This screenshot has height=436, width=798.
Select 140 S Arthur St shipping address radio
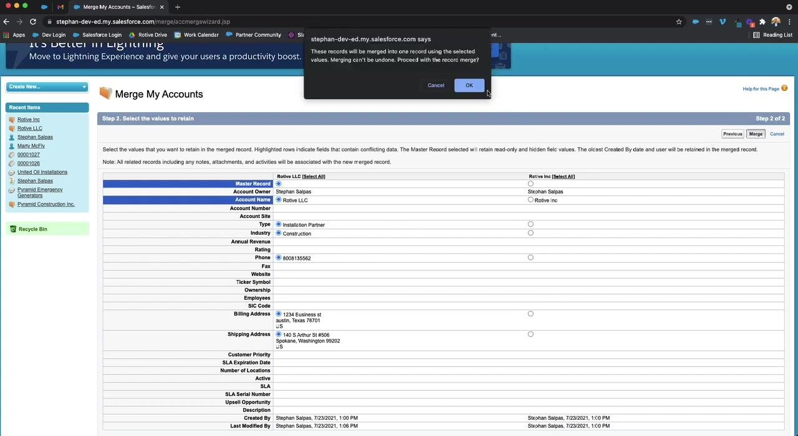coord(279,334)
